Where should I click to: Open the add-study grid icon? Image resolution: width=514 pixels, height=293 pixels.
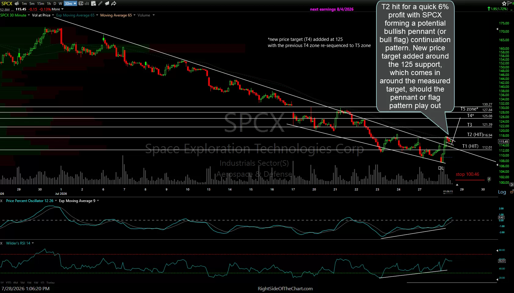coord(94,3)
